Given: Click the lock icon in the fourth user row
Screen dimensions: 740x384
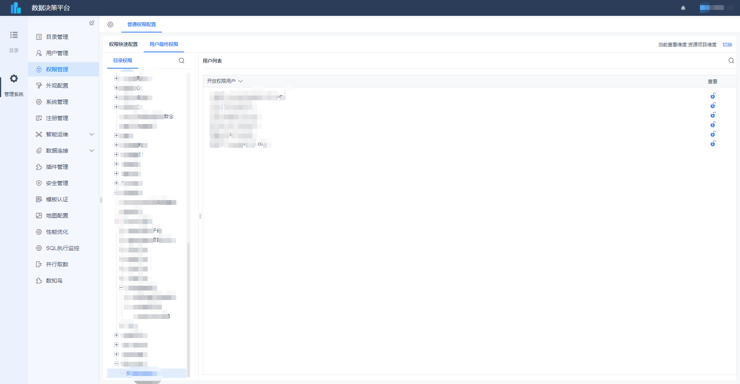Looking at the screenshot, I should pyautogui.click(x=713, y=124).
